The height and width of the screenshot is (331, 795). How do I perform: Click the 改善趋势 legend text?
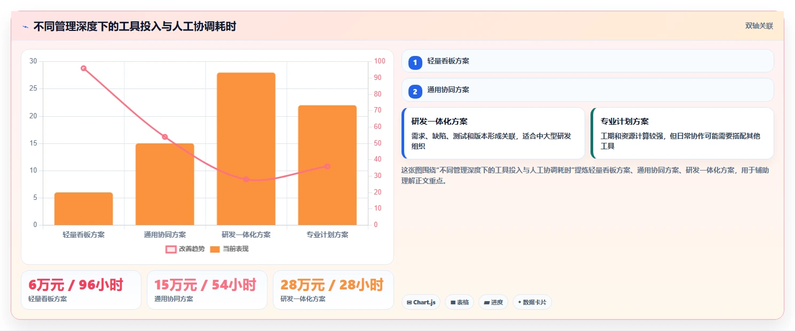(192, 249)
